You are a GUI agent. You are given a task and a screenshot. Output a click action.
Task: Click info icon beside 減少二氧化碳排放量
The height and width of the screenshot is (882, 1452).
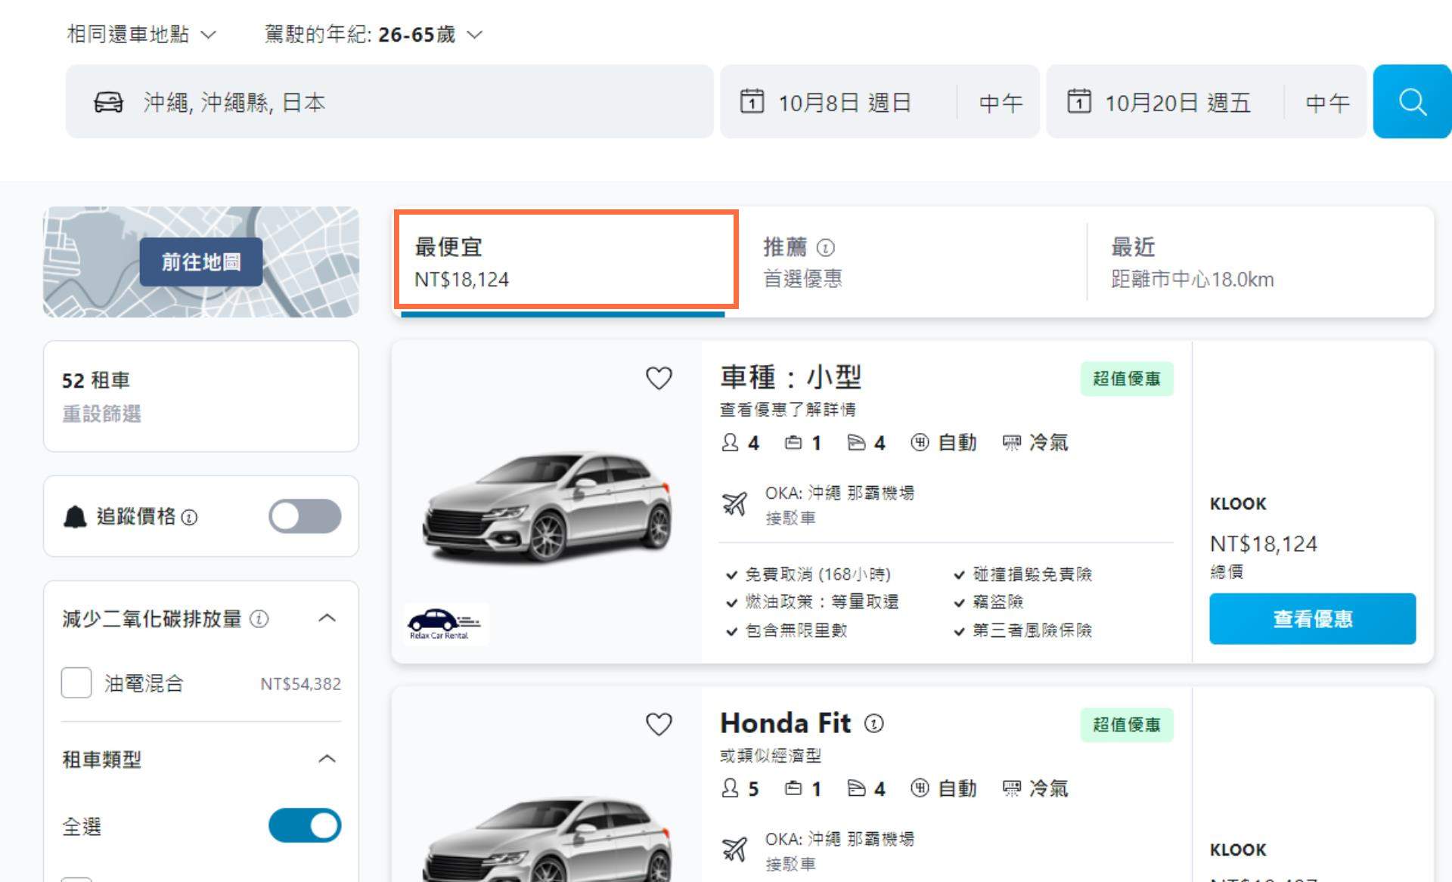tap(259, 619)
